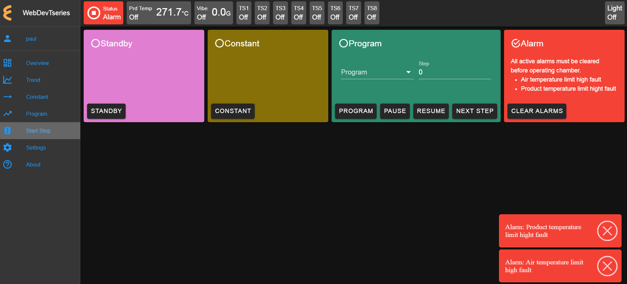Select the Constant radio circle

pos(220,43)
